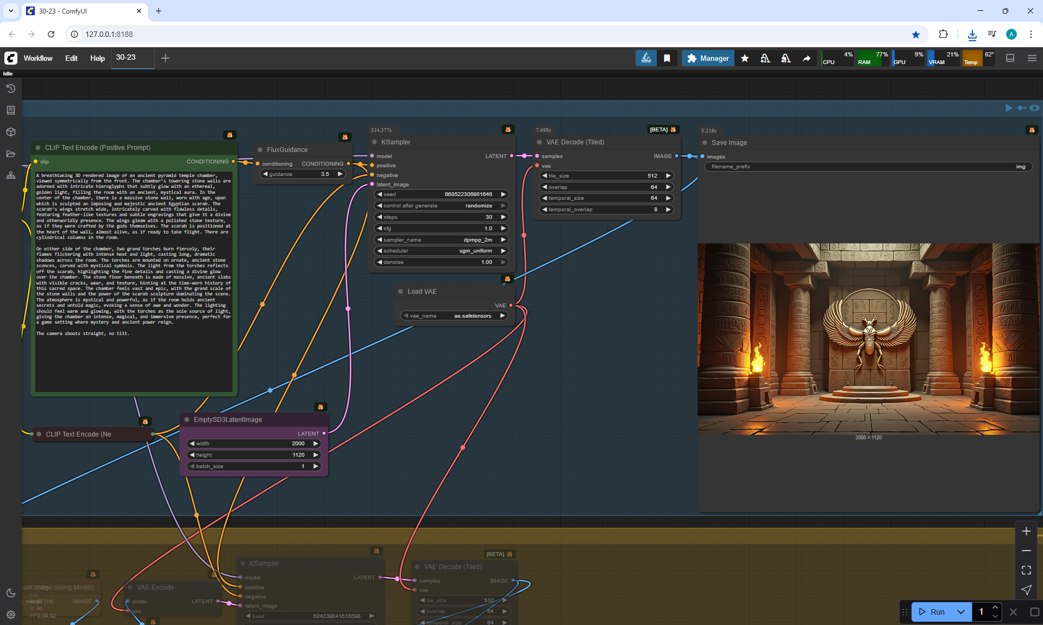Open the queue history sidebar icon
This screenshot has width=1043, height=625.
pyautogui.click(x=10, y=89)
